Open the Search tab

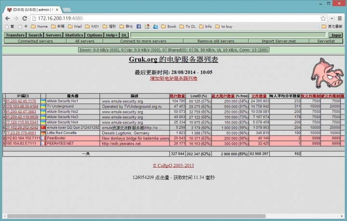click(x=35, y=35)
